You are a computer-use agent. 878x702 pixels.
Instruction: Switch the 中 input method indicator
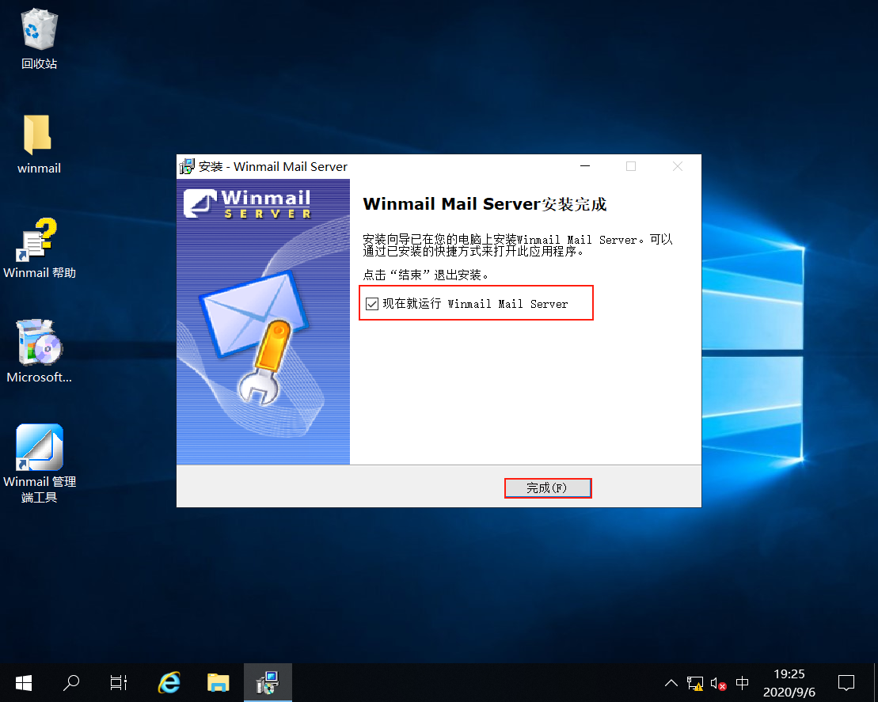tap(742, 682)
